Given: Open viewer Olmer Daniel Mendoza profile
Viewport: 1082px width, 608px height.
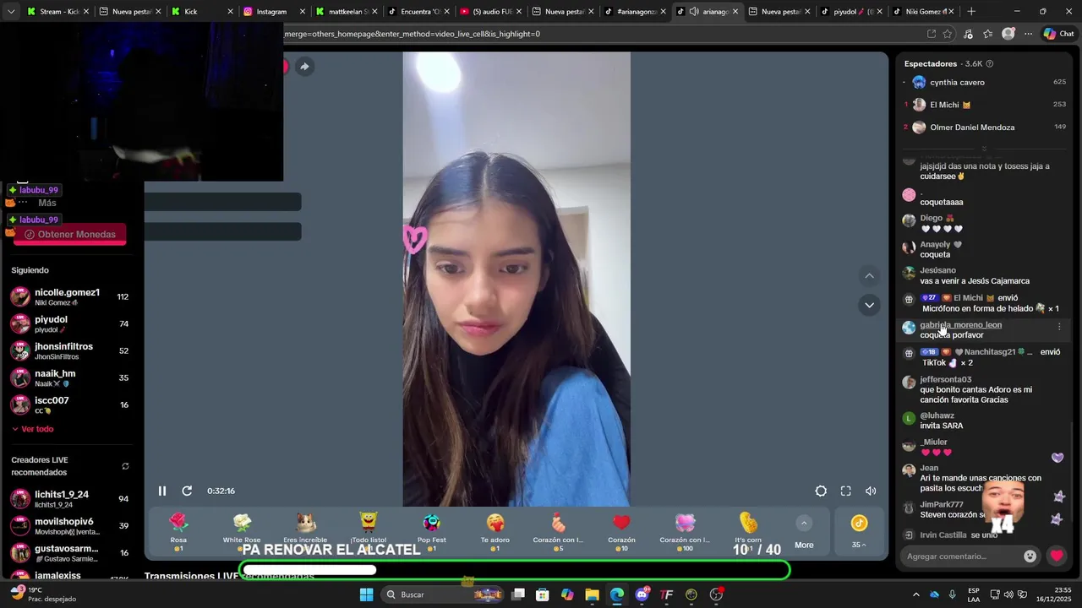Looking at the screenshot, I should click(x=972, y=128).
